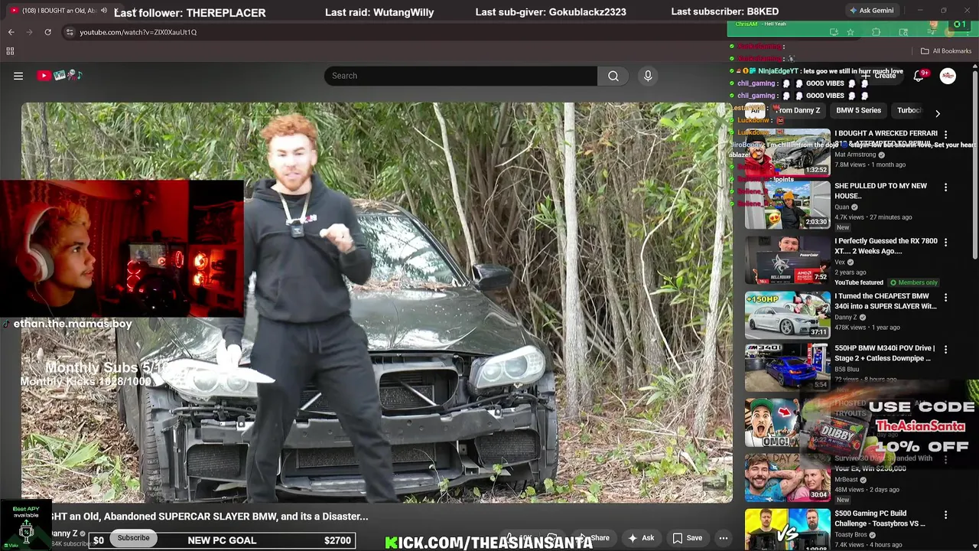Image resolution: width=979 pixels, height=551 pixels.
Task: Open site information icon in the address bar
Action: [x=70, y=32]
